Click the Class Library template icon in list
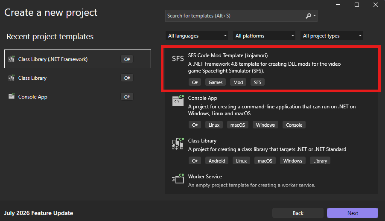The width and height of the screenshot is (385, 221). [178, 144]
